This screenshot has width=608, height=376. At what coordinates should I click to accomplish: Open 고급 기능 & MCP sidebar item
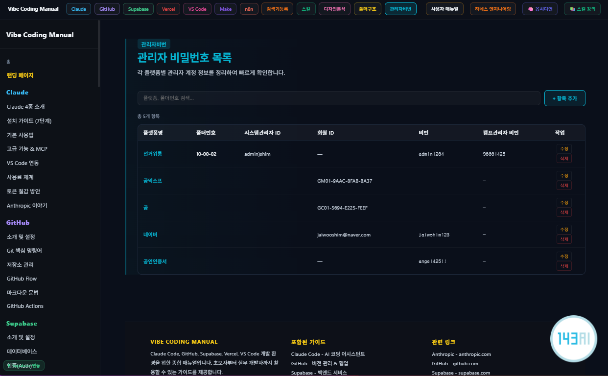pyautogui.click(x=27, y=149)
